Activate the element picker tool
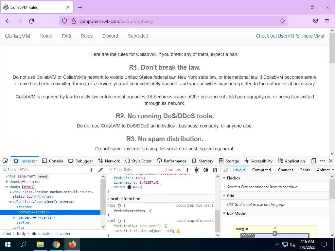This screenshot has height=251, width=335. coord(5,161)
